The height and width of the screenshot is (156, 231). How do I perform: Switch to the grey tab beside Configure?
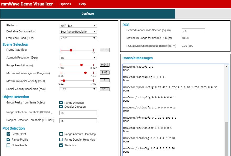coord(203,14)
